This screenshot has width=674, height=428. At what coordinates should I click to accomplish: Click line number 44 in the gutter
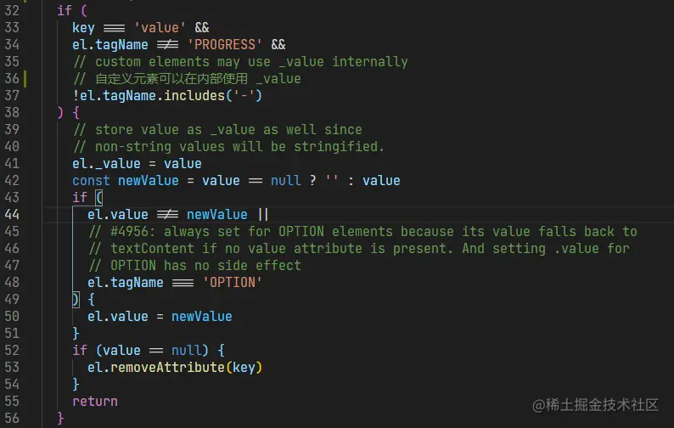point(12,214)
